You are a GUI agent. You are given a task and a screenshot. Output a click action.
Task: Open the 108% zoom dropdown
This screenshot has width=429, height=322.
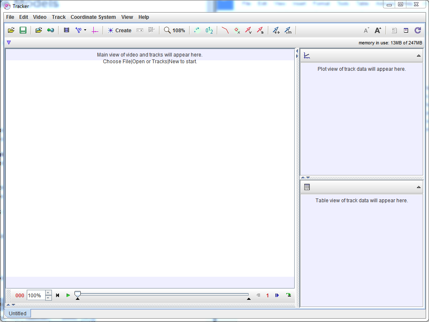[175, 30]
